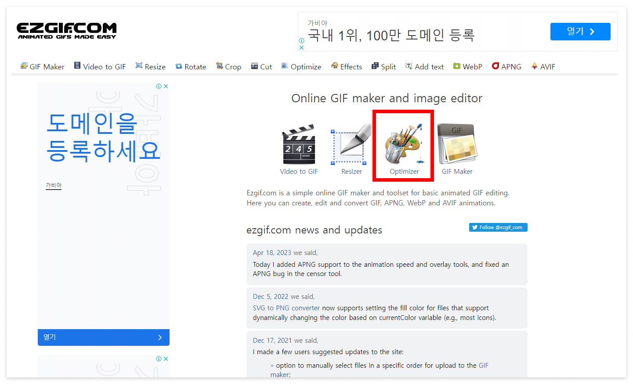Click the 가비아 link in the sidebar ad

[54, 186]
